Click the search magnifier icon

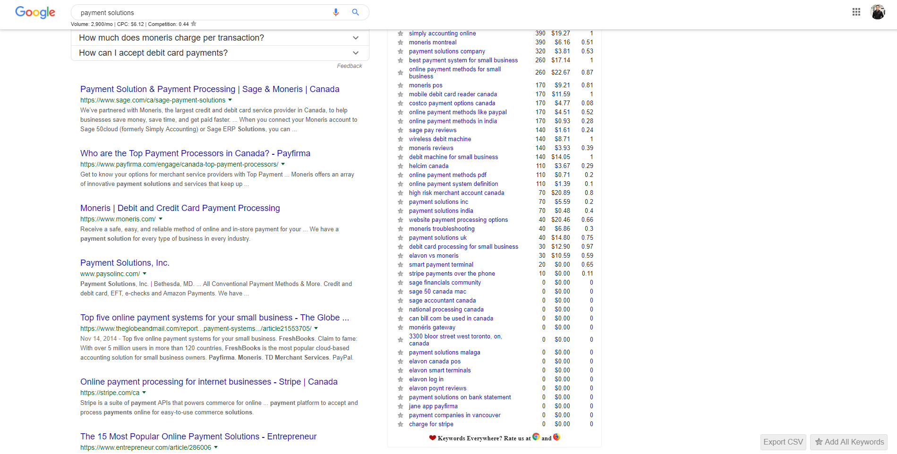click(356, 12)
